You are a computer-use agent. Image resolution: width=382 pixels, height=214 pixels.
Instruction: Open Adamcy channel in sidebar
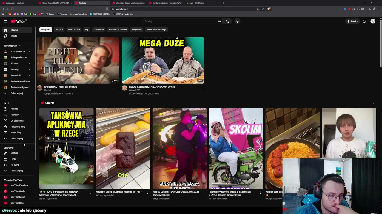tap(17, 69)
